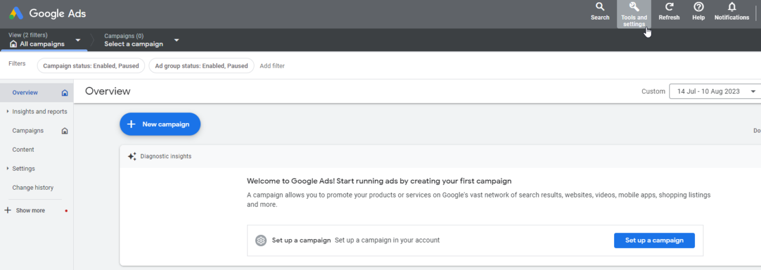Edit the Campaign status: Enabled, Paused filter
Image resolution: width=761 pixels, height=270 pixels.
pyautogui.click(x=91, y=65)
